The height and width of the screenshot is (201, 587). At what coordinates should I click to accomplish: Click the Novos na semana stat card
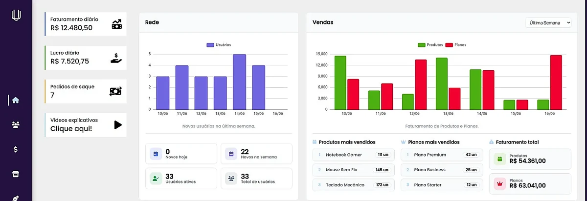tap(256, 154)
